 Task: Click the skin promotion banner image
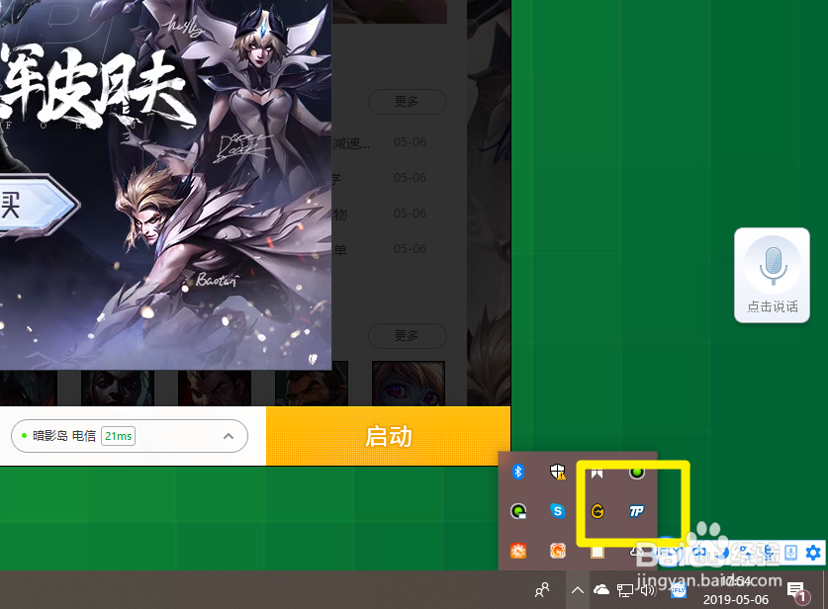[x=166, y=185]
